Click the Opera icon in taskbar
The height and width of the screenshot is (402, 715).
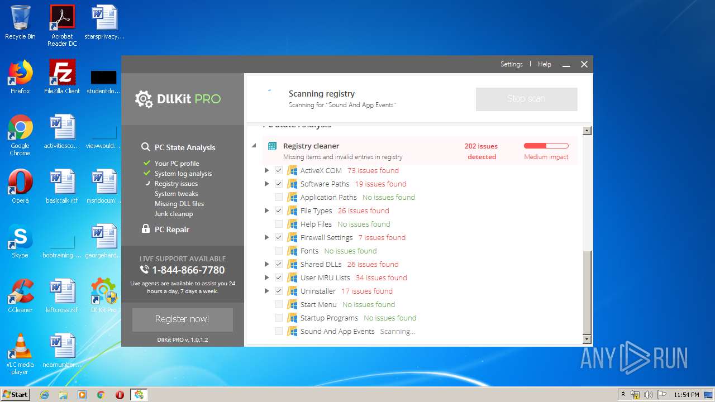coord(120,395)
